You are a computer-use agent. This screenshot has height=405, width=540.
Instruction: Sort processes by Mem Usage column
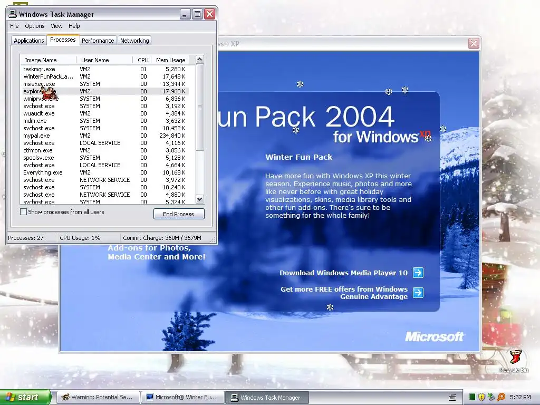click(170, 60)
